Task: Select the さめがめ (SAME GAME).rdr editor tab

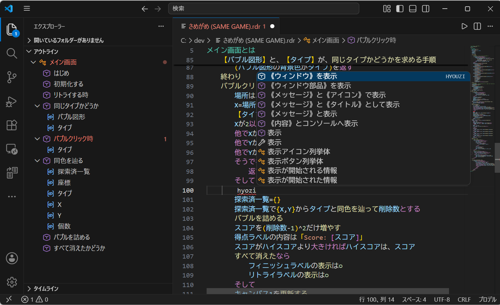Action: pyautogui.click(x=226, y=26)
